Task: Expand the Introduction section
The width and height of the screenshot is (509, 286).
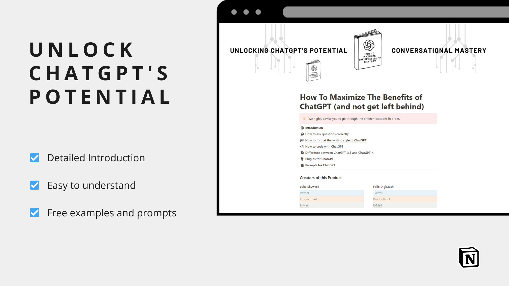Action: [314, 127]
